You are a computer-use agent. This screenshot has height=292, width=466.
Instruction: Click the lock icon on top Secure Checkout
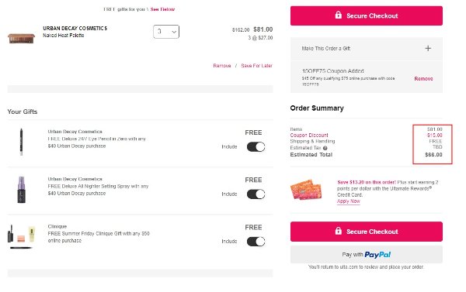click(338, 15)
